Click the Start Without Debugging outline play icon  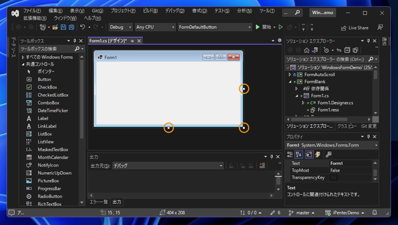(x=280, y=27)
